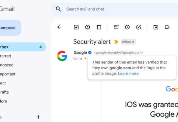Open the Labels tag icon
Image resolution: width=178 pixels, height=122 pixels.
(167, 27)
